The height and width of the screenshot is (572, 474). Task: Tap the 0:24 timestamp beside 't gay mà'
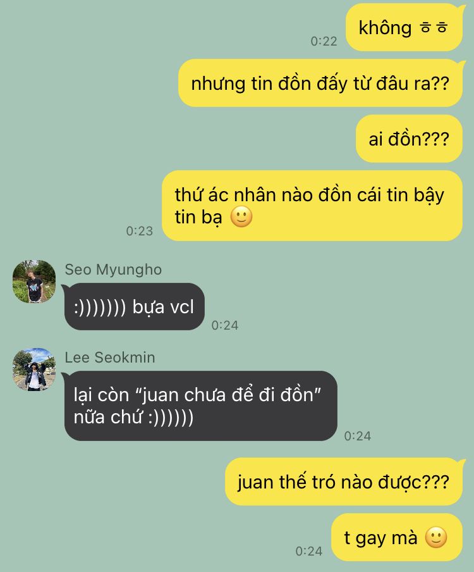309,551
